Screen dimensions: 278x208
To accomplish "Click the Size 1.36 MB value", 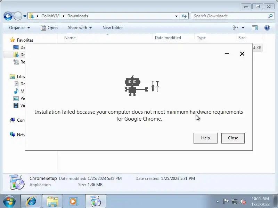I will (95, 185).
